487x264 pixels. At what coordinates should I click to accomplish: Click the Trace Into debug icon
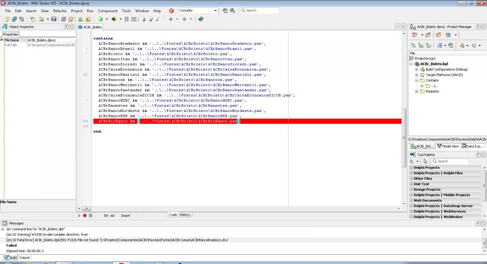coord(144,19)
